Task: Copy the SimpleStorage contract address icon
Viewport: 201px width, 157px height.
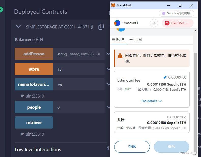Action: [x=101, y=27]
